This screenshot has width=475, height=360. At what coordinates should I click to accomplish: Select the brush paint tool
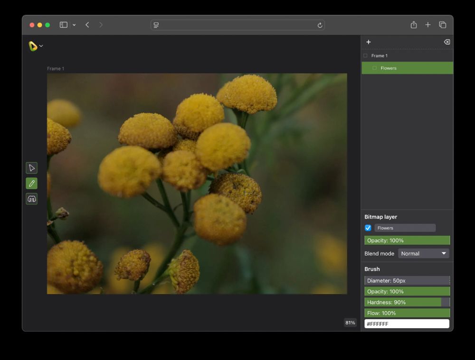tap(31, 184)
